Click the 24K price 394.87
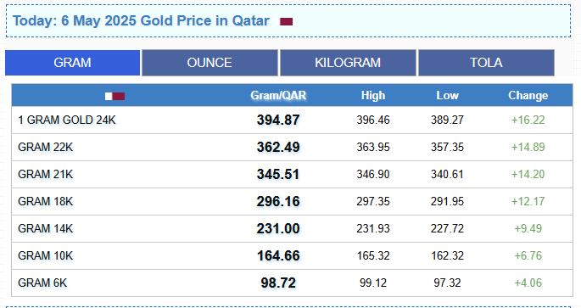The width and height of the screenshot is (581, 308). coord(278,120)
